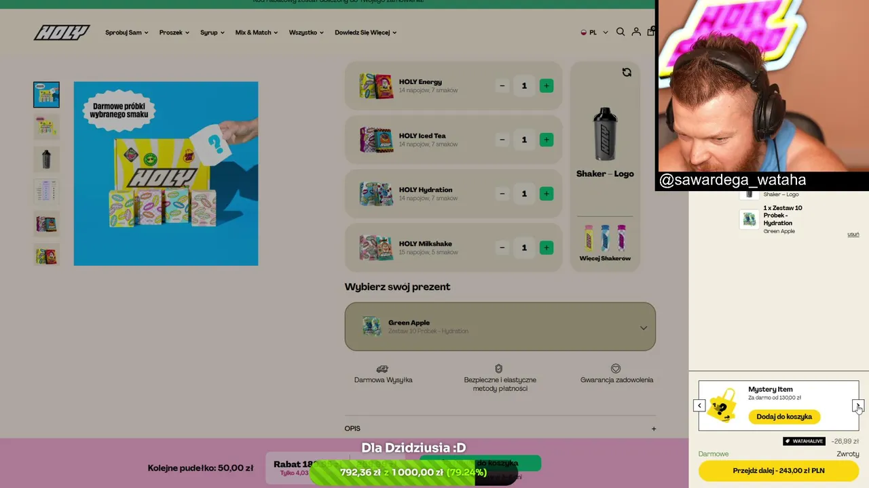Image resolution: width=869 pixels, height=488 pixels.
Task: Go to the HOLY logo homepage
Action: point(62,33)
